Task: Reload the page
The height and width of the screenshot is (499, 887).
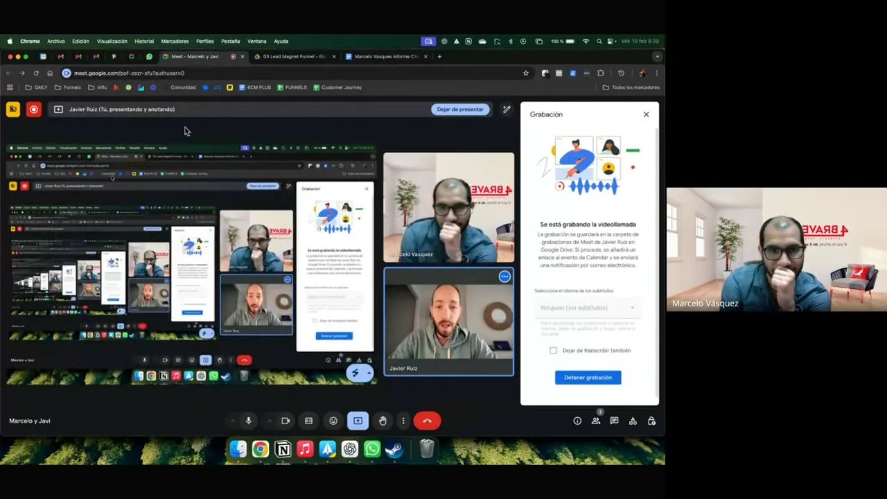Action: tap(35, 73)
